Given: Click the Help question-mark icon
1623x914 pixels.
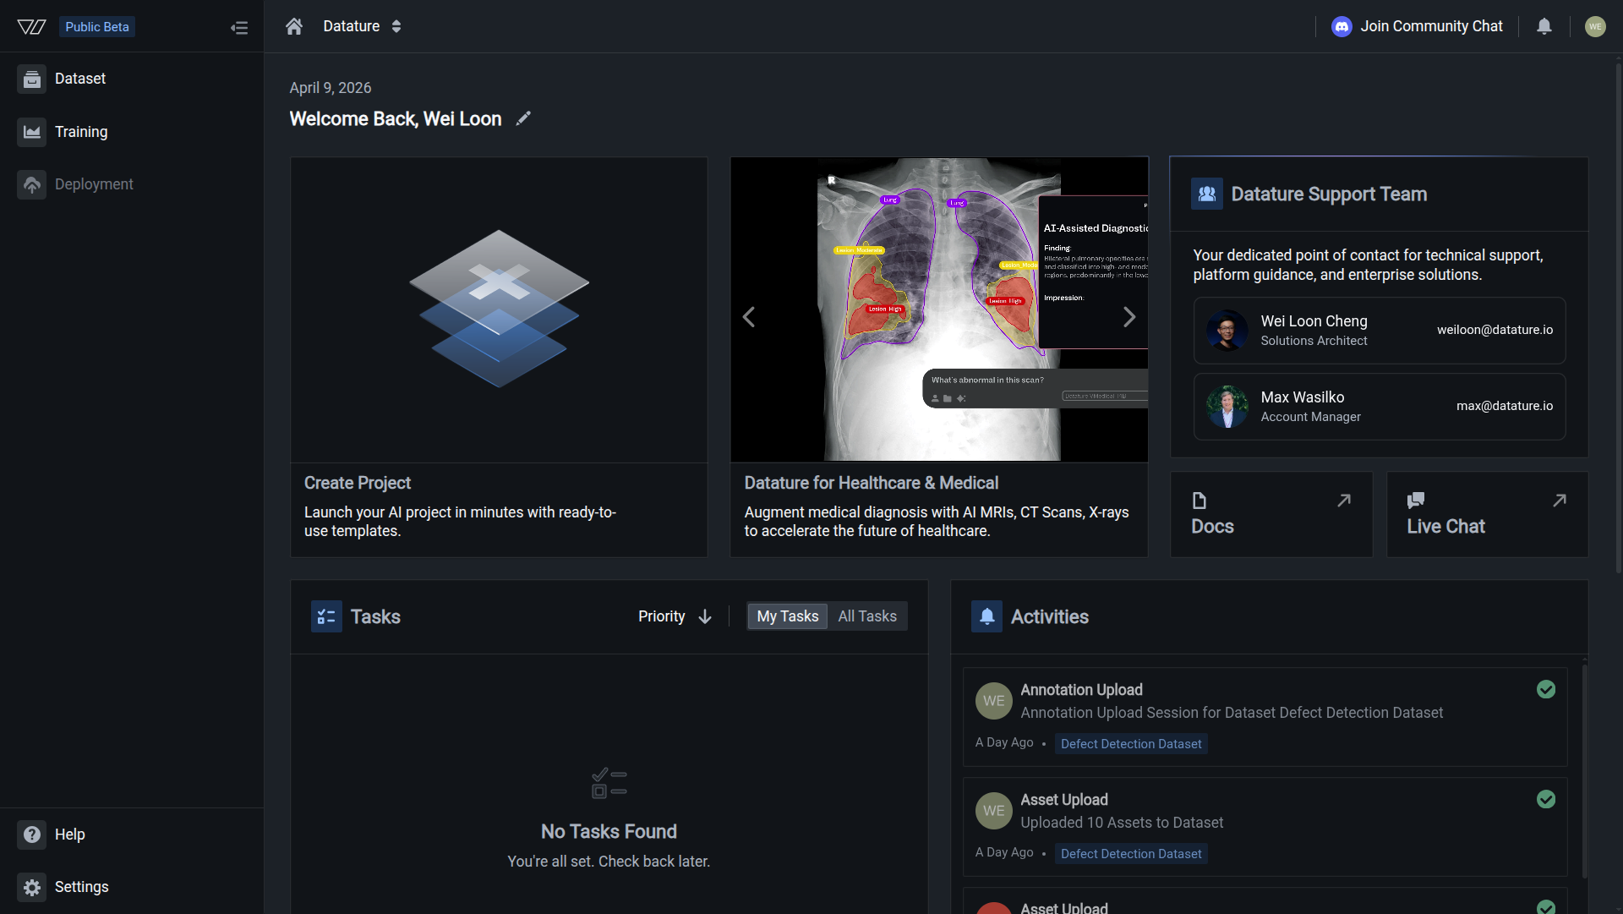Looking at the screenshot, I should (x=32, y=835).
